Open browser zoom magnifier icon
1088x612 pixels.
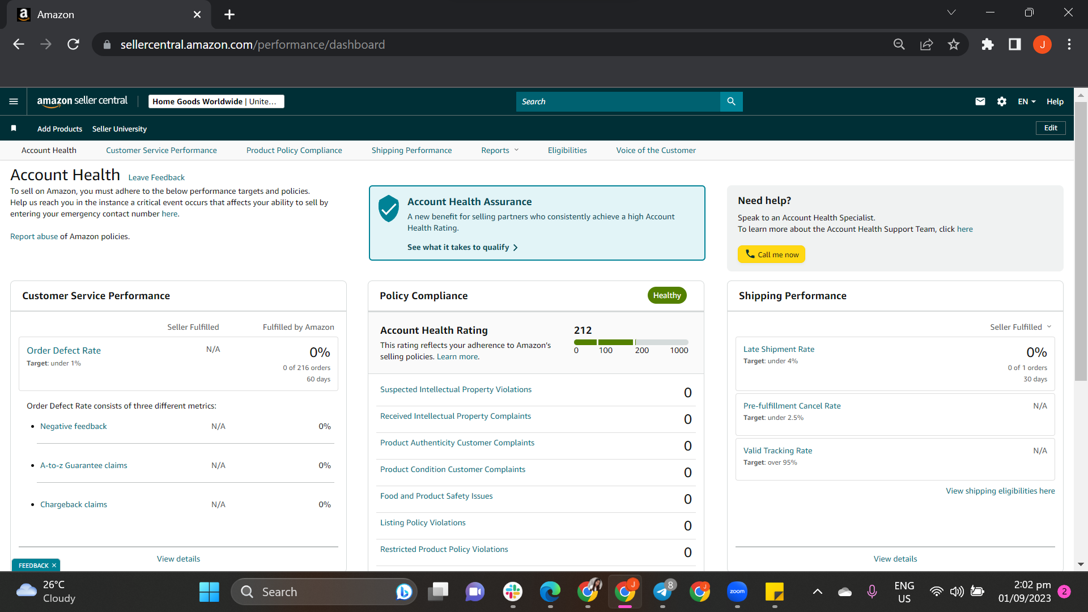899,44
